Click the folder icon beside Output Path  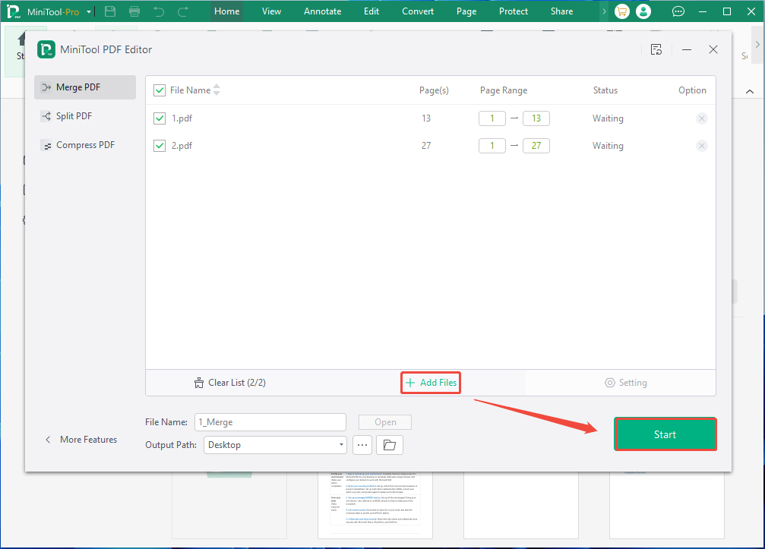389,444
